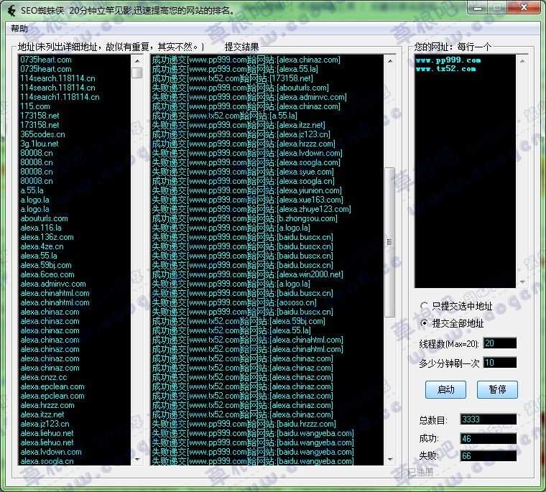
Task: Click result row for [alexa.win2000.net]
Action: click(248, 274)
